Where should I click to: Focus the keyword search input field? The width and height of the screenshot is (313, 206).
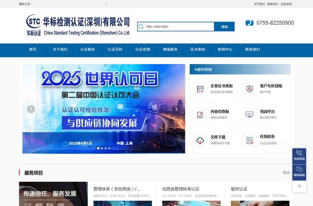[179, 27]
